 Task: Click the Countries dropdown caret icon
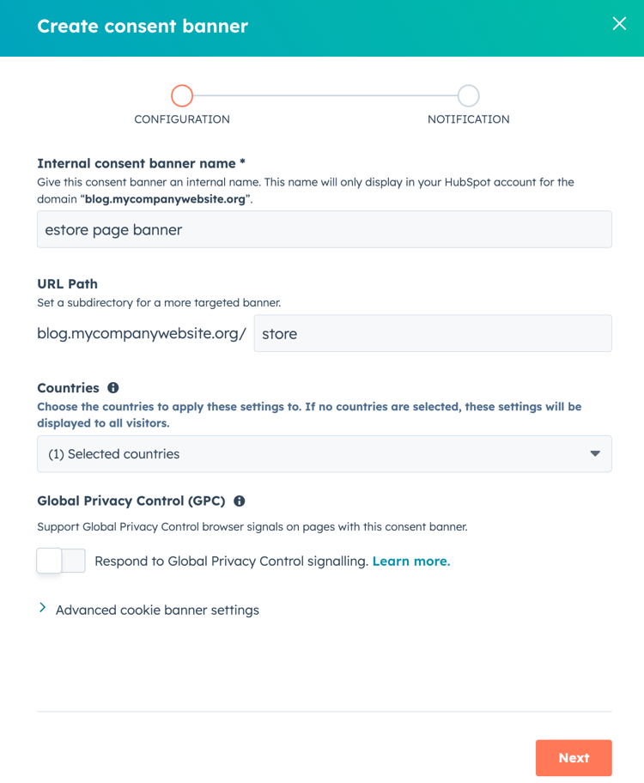pos(594,453)
